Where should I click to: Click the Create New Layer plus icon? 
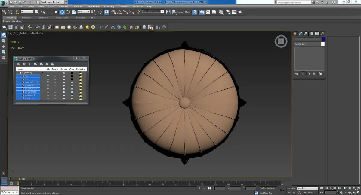(30, 64)
